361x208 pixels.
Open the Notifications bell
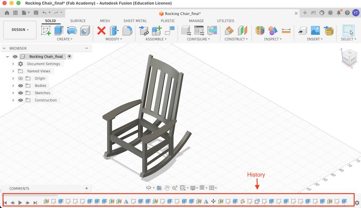[x=339, y=13]
